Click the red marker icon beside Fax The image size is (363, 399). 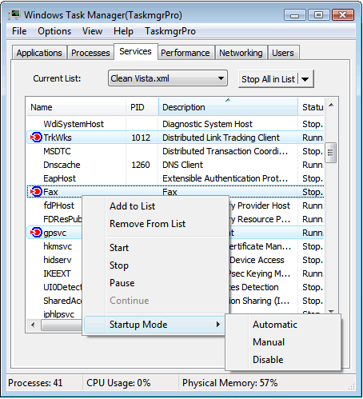tap(36, 192)
